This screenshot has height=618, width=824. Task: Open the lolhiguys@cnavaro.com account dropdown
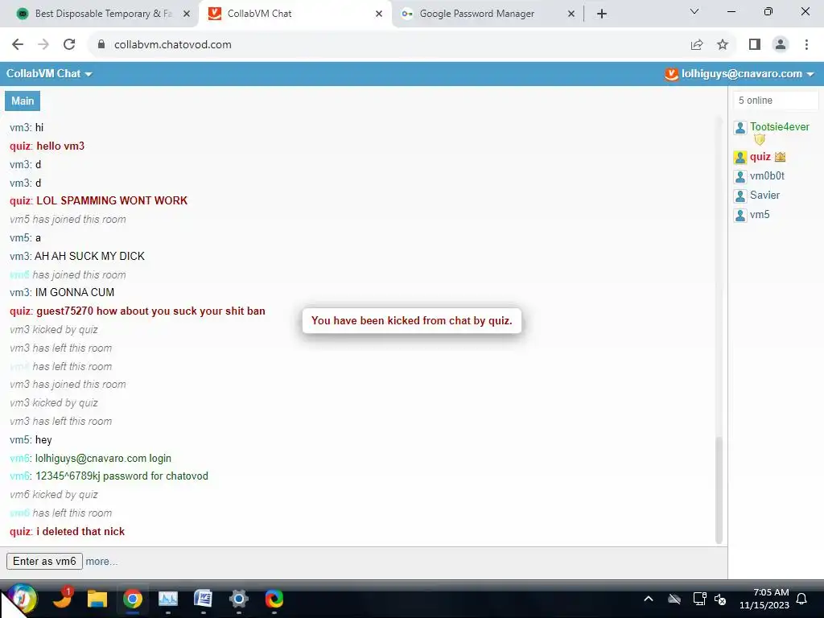pyautogui.click(x=748, y=74)
